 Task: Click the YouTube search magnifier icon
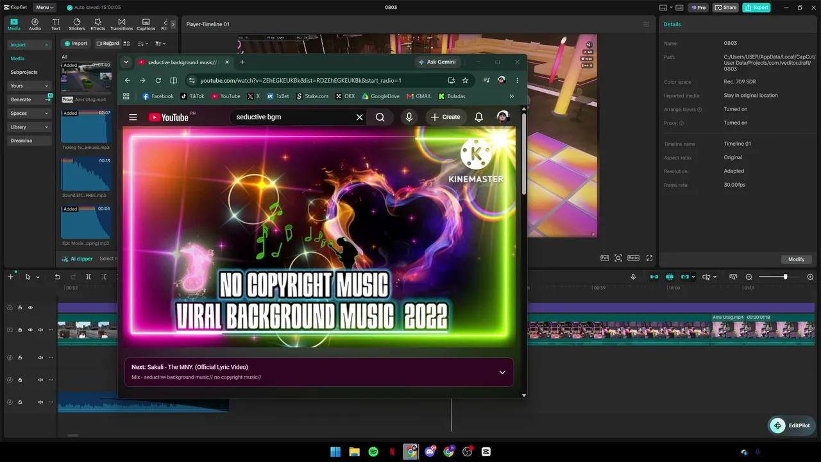[x=380, y=117]
